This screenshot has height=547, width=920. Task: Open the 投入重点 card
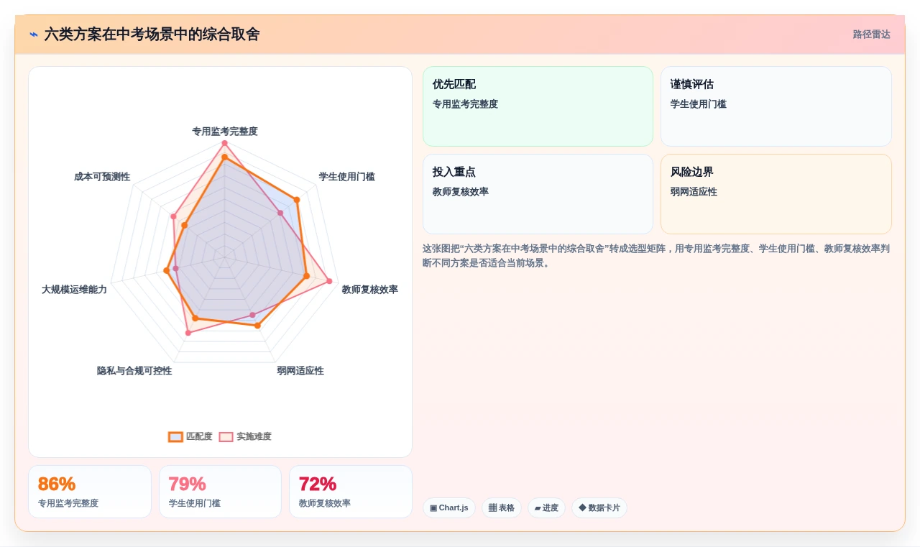538,194
